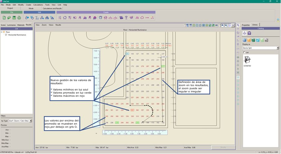Select the luminaire lamp catalog icon
This screenshot has width=281, height=154.
(x=244, y=33)
